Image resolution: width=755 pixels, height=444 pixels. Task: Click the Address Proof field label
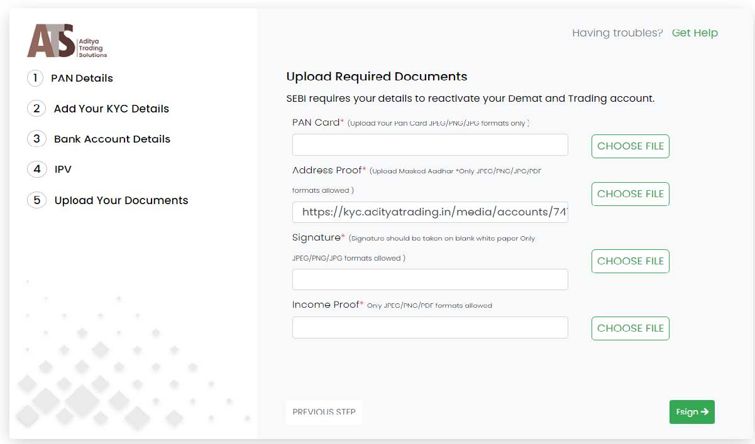[x=329, y=170]
